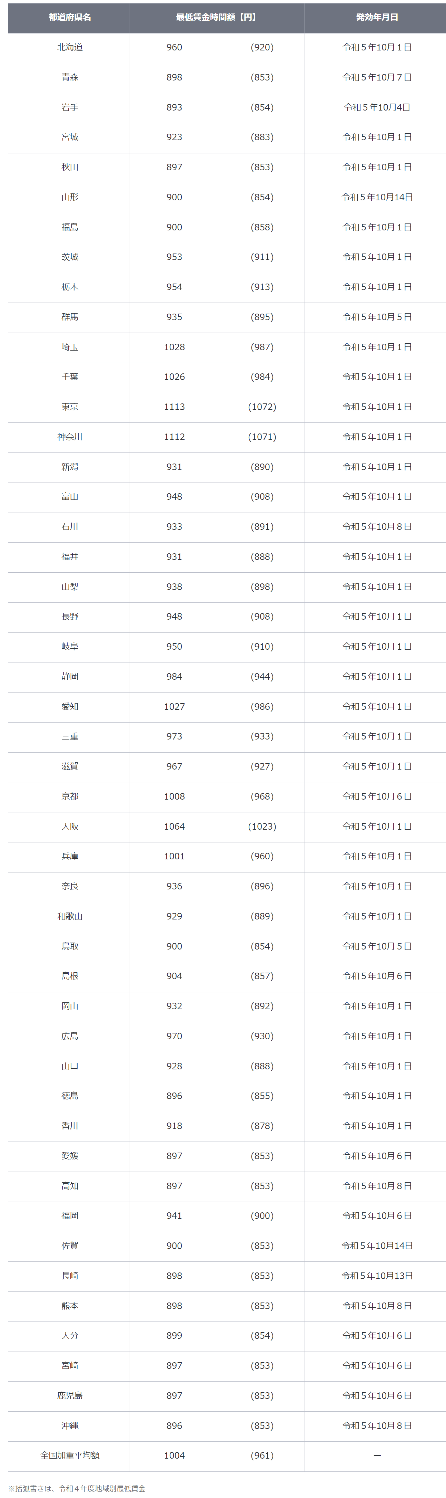Click the national average value 1004
The width and height of the screenshot is (446, 1498).
(x=174, y=1455)
